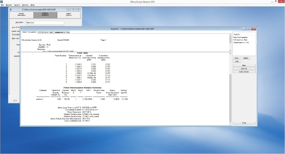
Task: Click the Reports window system icon
Action: click(x=22, y=29)
